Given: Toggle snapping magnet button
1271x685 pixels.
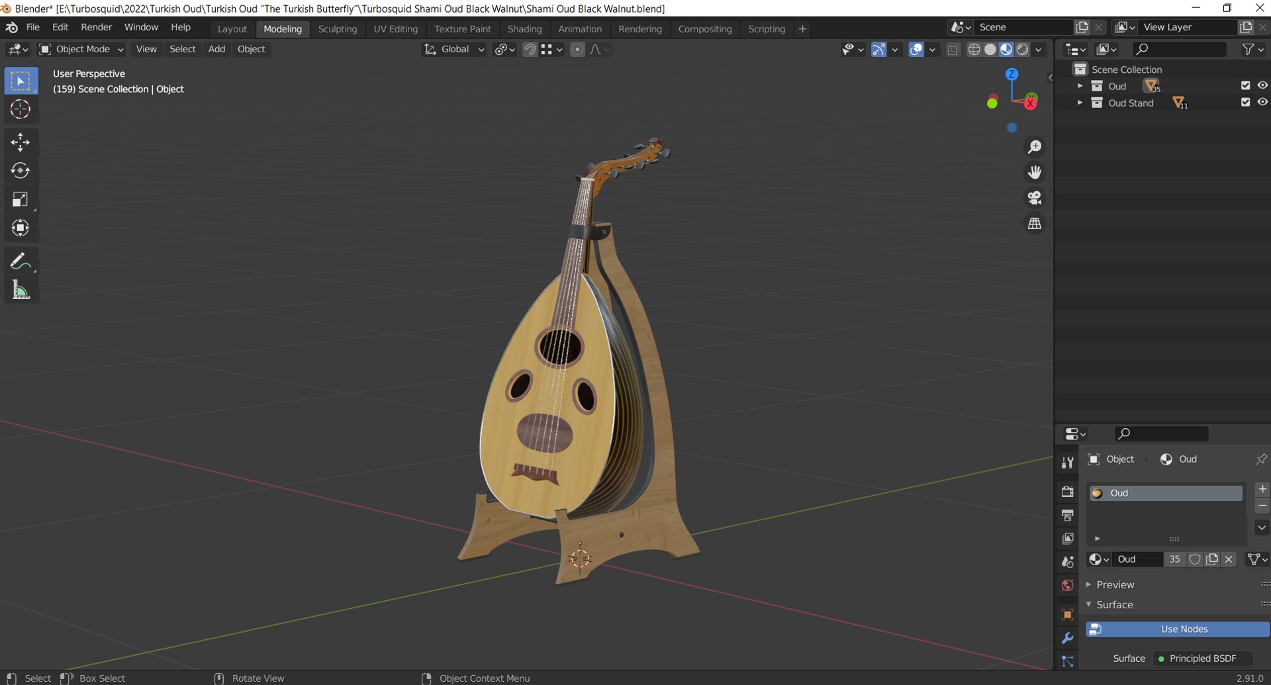Looking at the screenshot, I should [x=530, y=50].
